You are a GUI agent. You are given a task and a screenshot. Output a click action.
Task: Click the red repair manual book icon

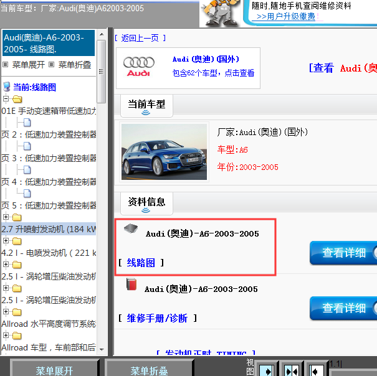tap(131, 284)
